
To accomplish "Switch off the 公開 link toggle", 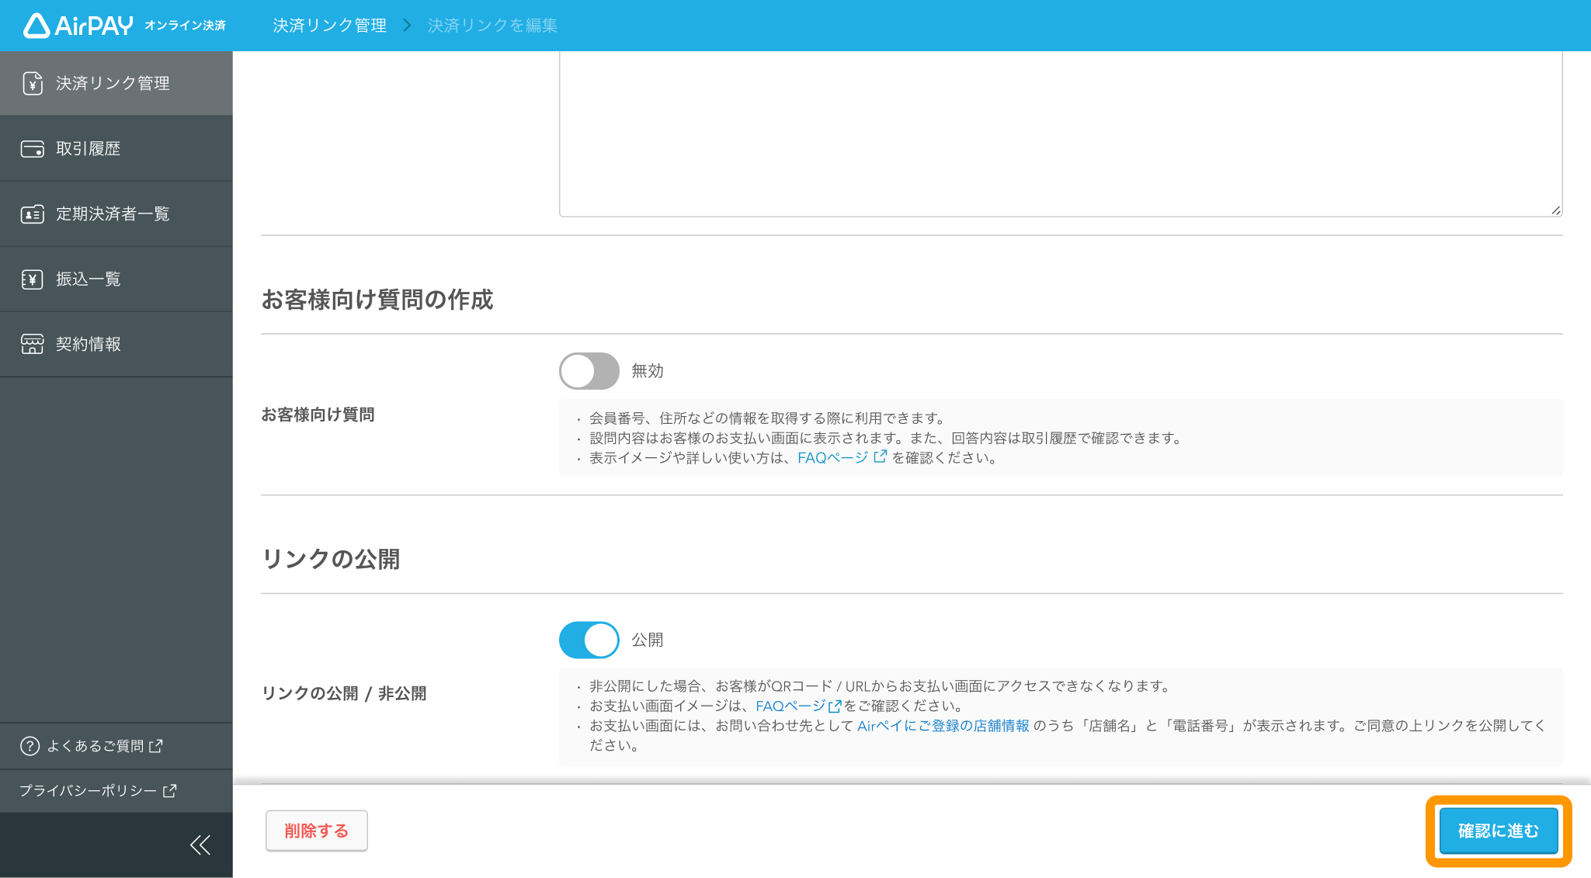I will pos(589,640).
